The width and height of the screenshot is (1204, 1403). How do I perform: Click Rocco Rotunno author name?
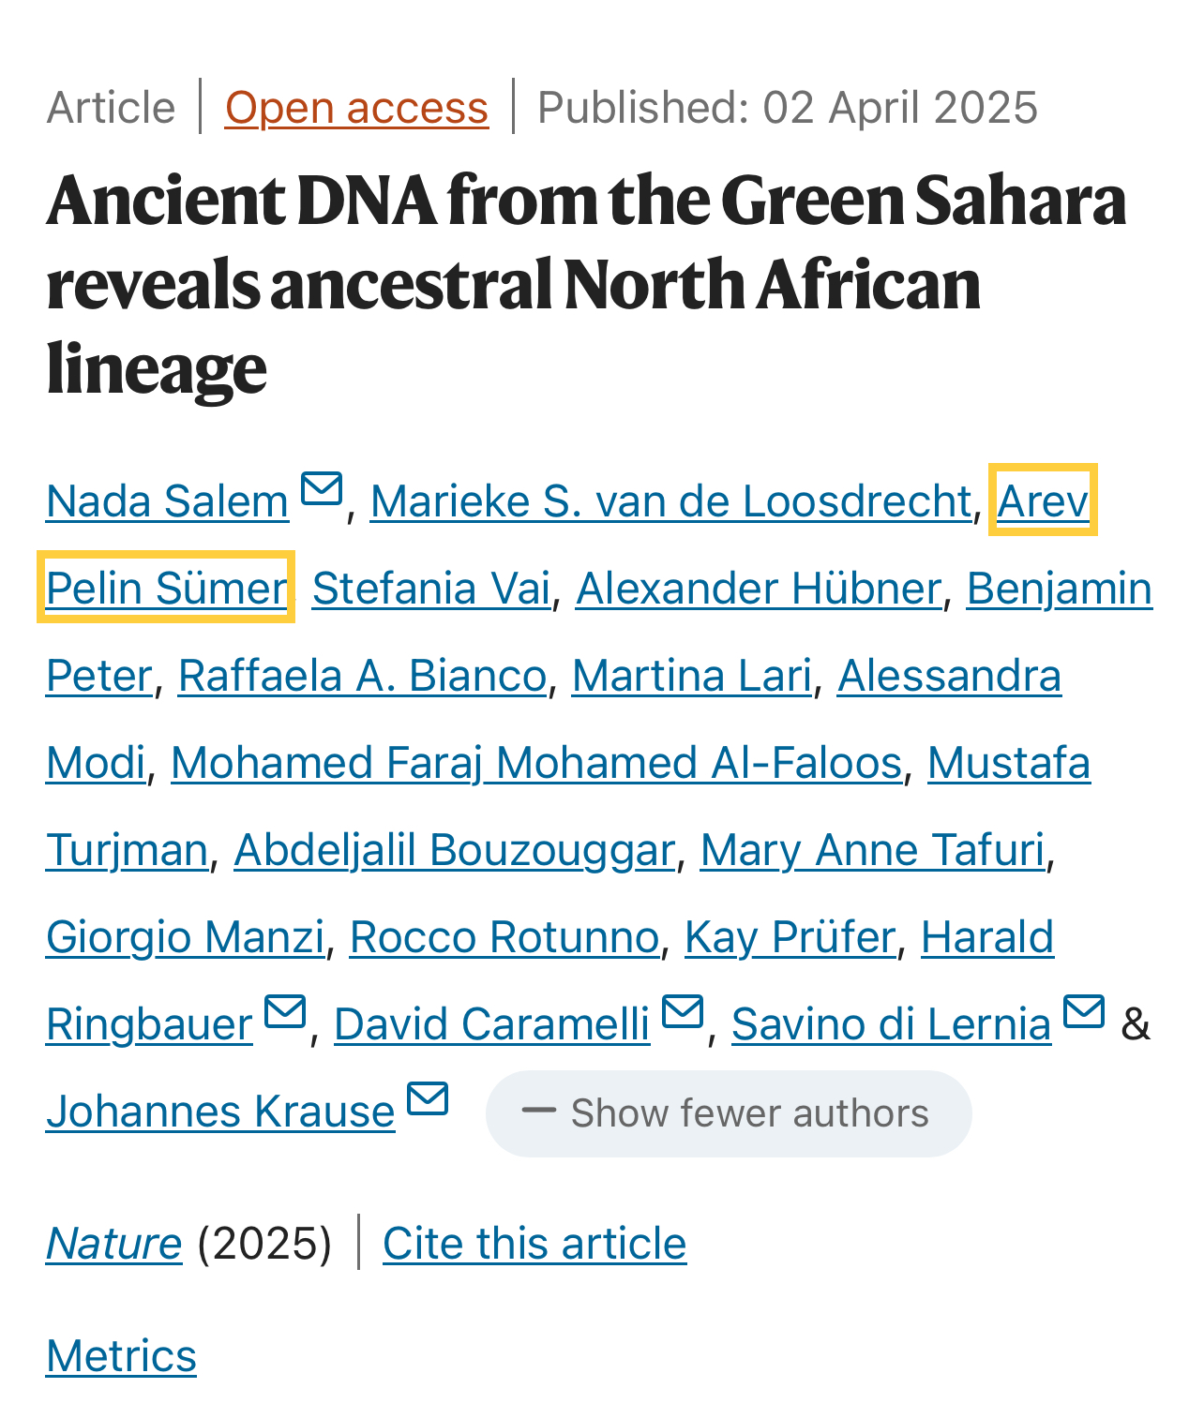(x=504, y=937)
